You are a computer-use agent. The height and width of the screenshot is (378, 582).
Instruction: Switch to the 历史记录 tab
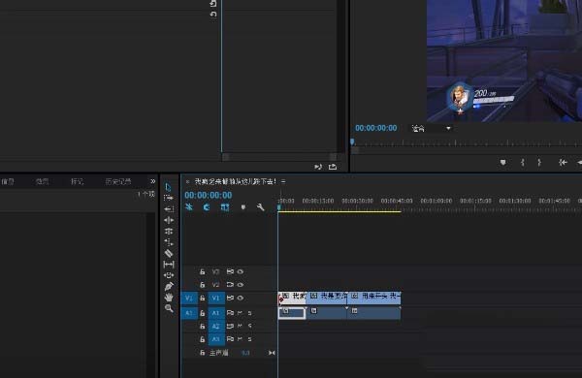click(118, 181)
